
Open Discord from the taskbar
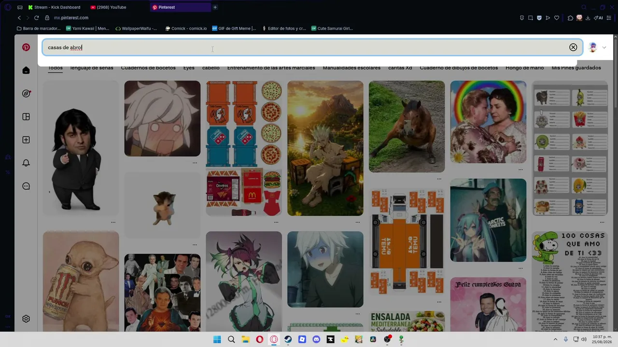316,339
